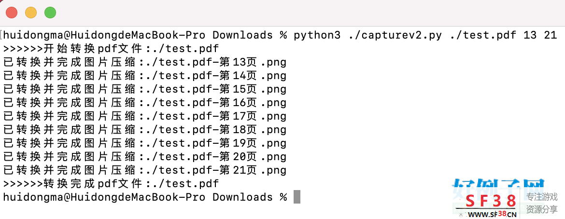The width and height of the screenshot is (565, 219).
Task: Select the 第13页.png output line
Action: [145, 62]
